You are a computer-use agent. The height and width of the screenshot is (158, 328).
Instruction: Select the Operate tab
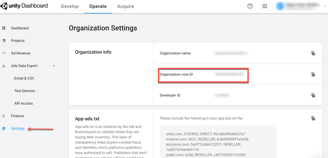(98, 7)
